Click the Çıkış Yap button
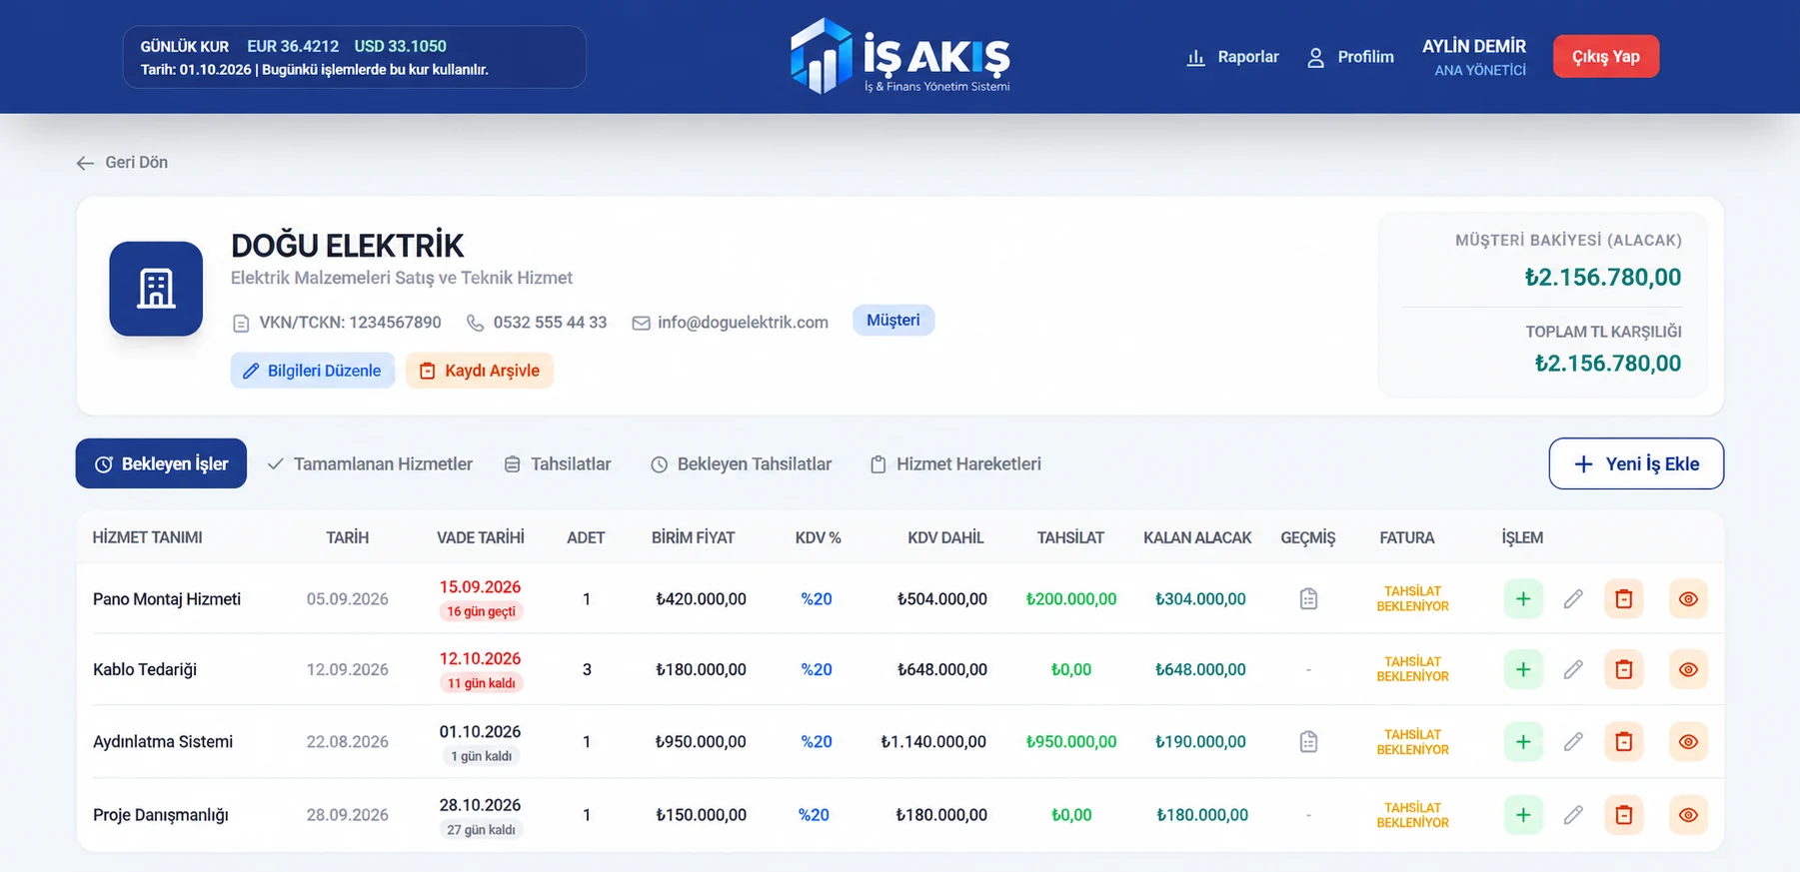Screen dimensions: 1800x872 point(1606,57)
